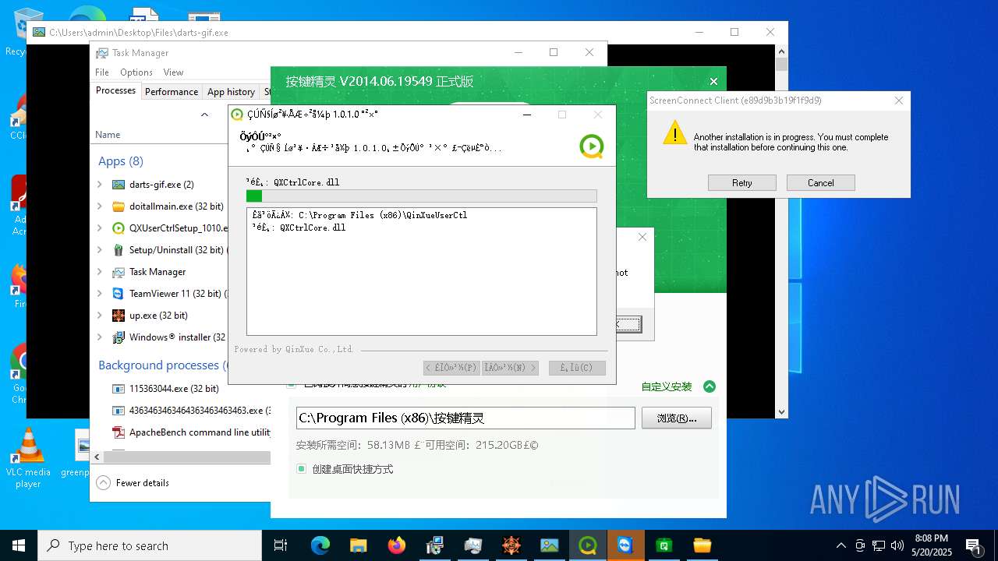Switch to the App history tab
Viewport: 998px width, 561px height.
point(231,92)
